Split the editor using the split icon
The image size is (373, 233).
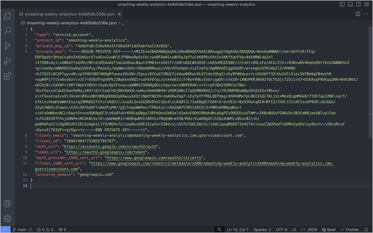point(358,14)
